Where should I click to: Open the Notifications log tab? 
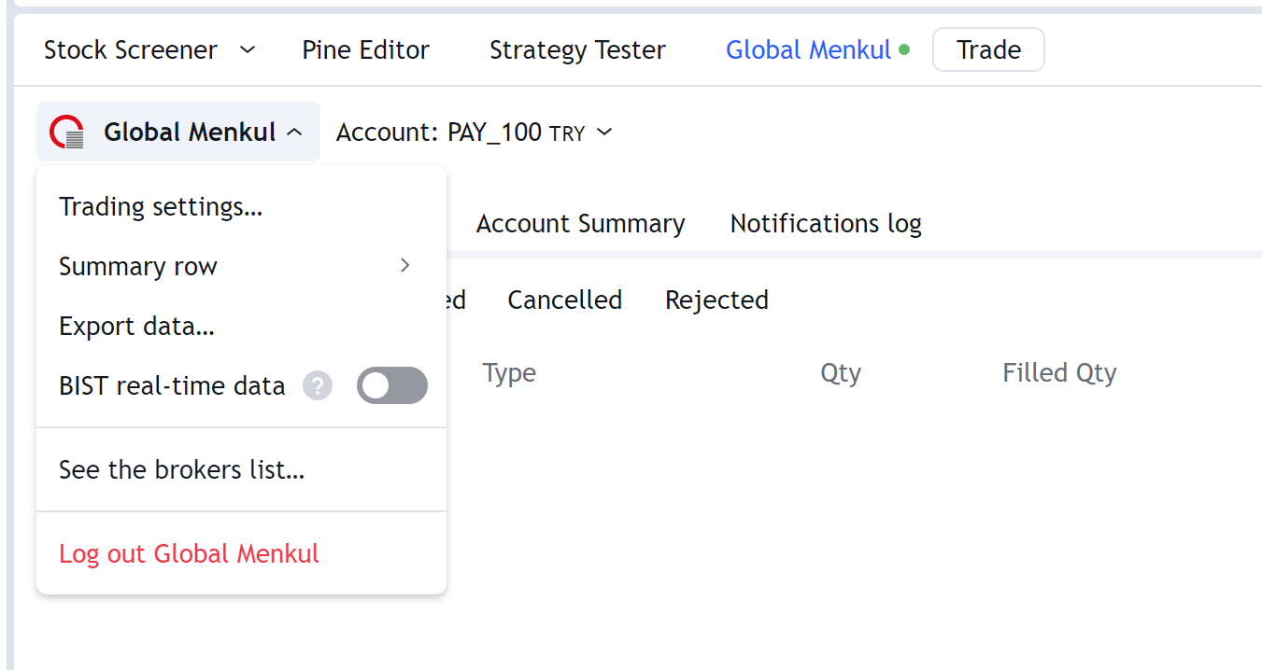pyautogui.click(x=826, y=224)
